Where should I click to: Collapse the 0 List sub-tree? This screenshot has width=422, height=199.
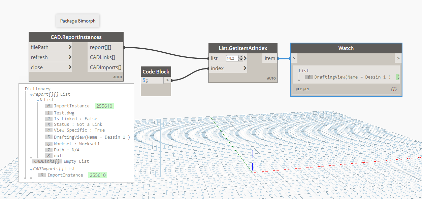(x=38, y=100)
